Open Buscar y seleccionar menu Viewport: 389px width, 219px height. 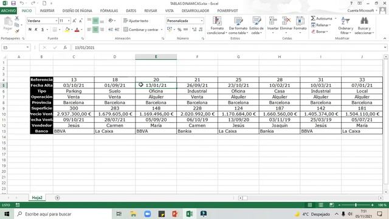coord(364,26)
